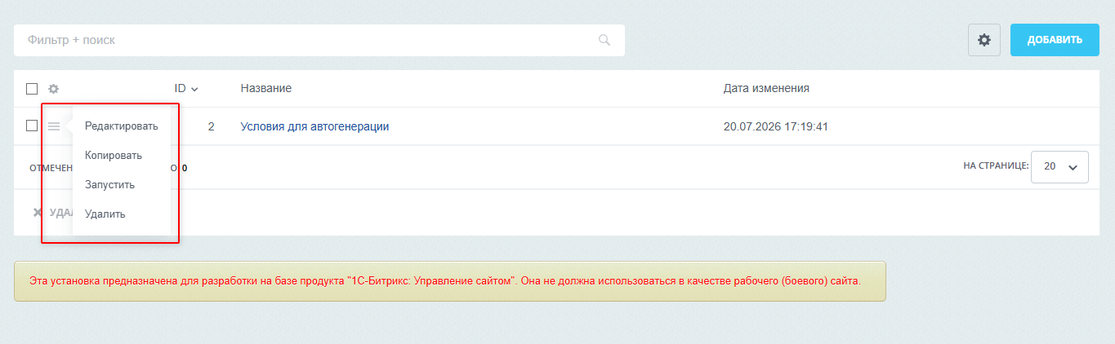The width and height of the screenshot is (1115, 344).
Task: Choose Редактировать from the context menu
Action: tap(122, 126)
